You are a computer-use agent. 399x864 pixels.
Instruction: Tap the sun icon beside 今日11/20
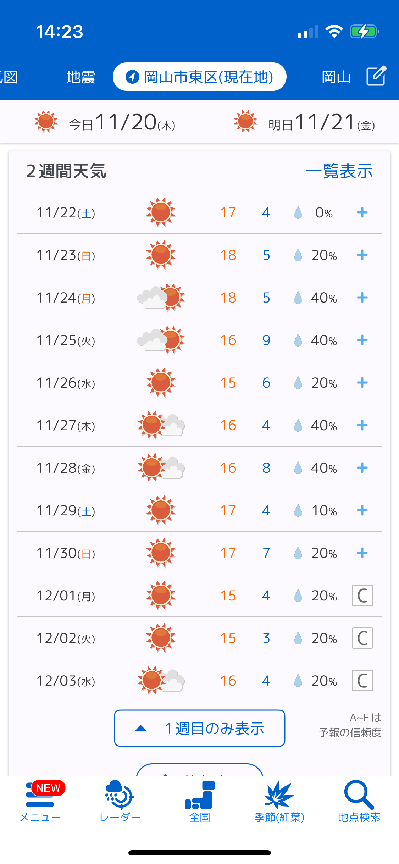[46, 121]
